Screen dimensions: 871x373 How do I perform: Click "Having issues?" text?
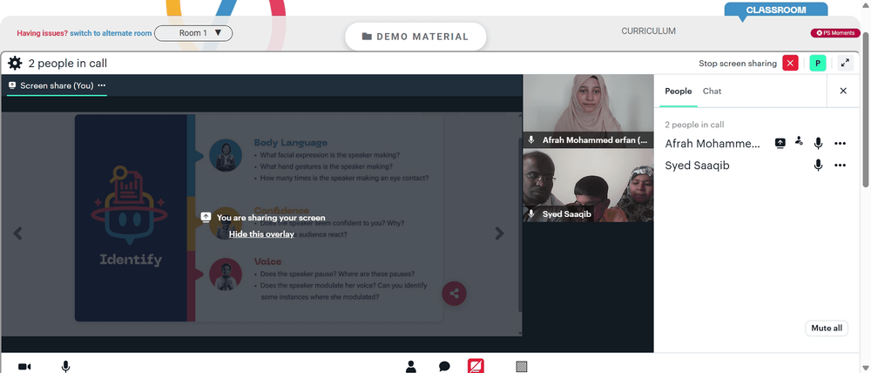click(42, 33)
